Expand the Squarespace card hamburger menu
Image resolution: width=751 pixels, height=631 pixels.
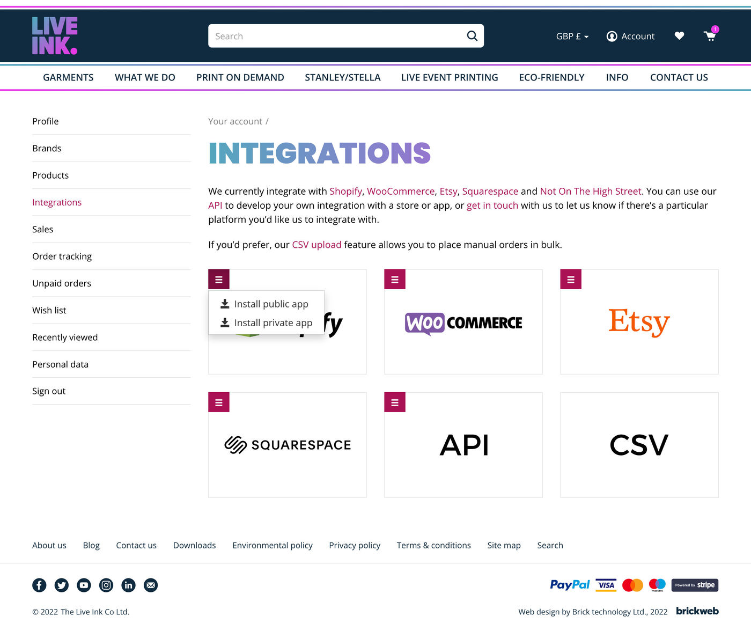[219, 402]
